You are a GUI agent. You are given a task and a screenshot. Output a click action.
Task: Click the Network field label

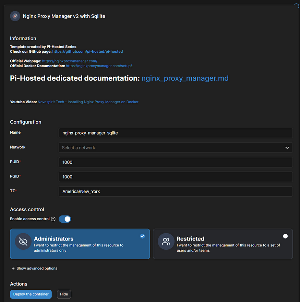(x=17, y=147)
